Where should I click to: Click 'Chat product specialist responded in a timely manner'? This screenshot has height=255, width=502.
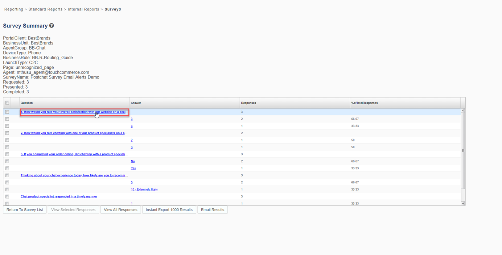click(59, 197)
